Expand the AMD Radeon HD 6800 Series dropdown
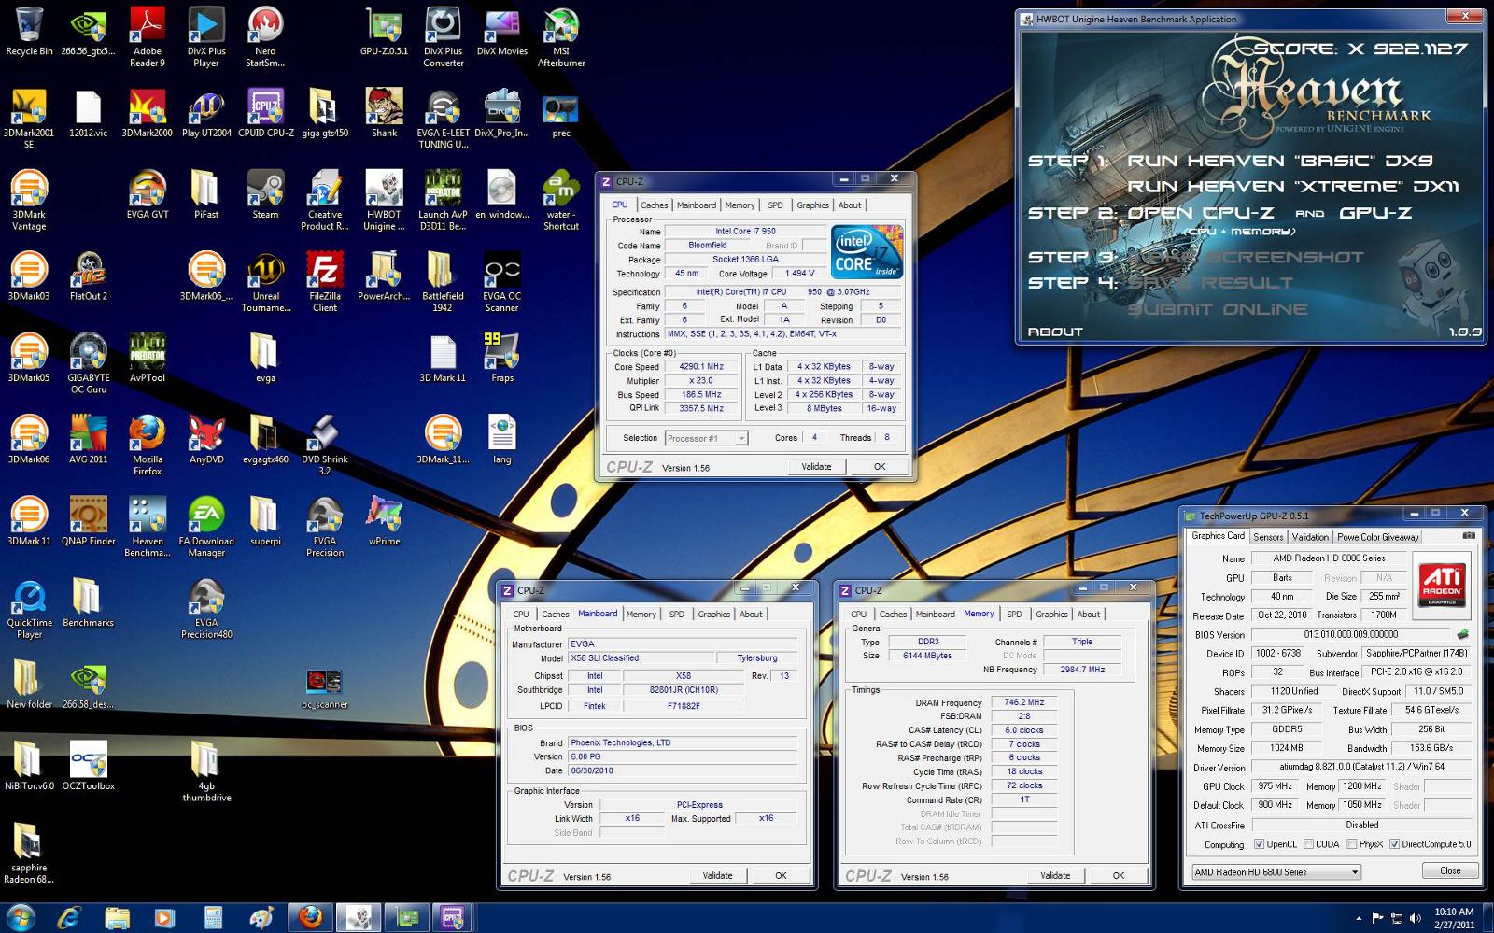The height and width of the screenshot is (933, 1494). pos(1276,872)
